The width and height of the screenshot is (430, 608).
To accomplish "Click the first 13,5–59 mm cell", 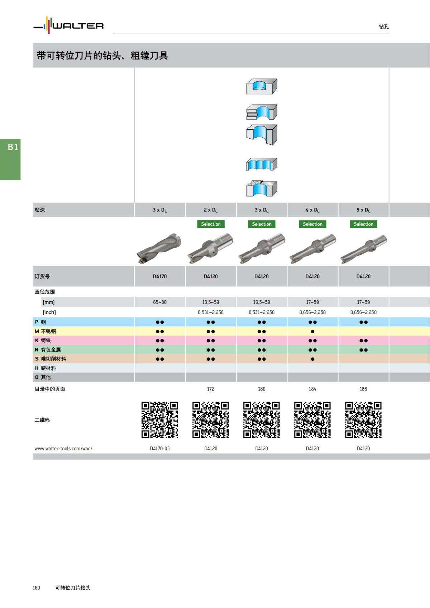I will (x=211, y=302).
